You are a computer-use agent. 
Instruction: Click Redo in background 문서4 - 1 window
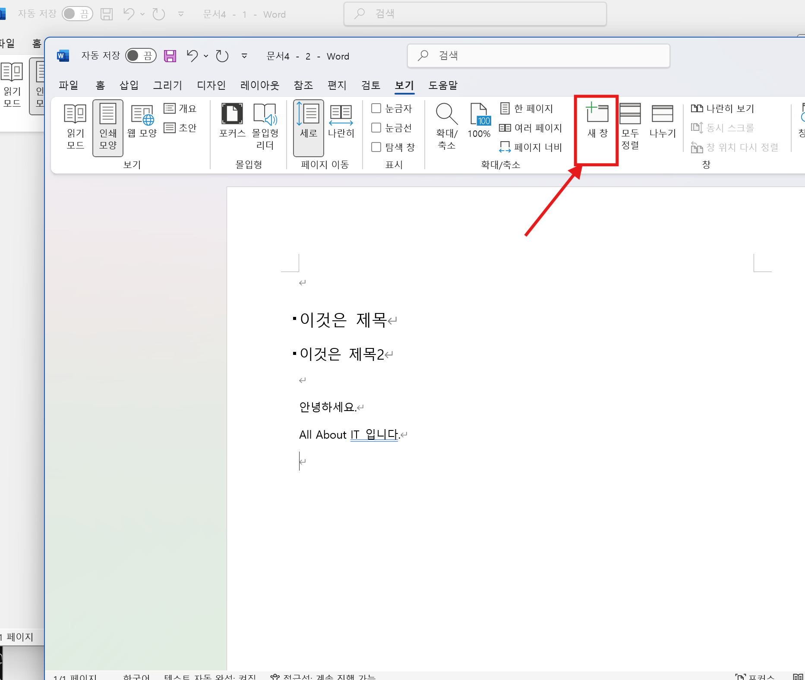point(159,14)
